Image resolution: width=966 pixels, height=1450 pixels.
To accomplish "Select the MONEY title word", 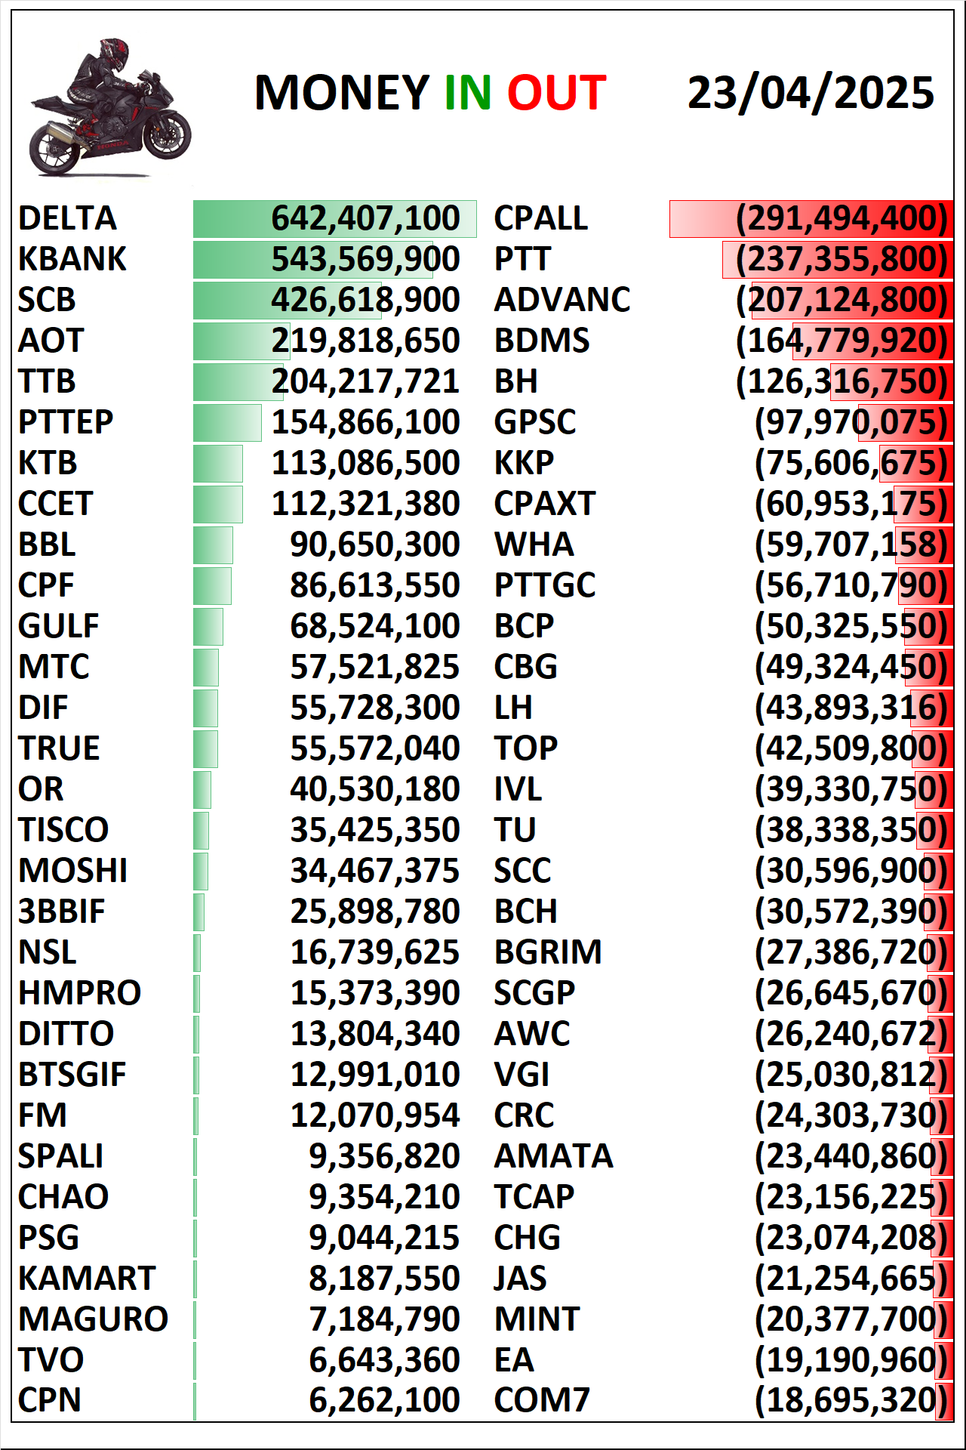I will (342, 93).
